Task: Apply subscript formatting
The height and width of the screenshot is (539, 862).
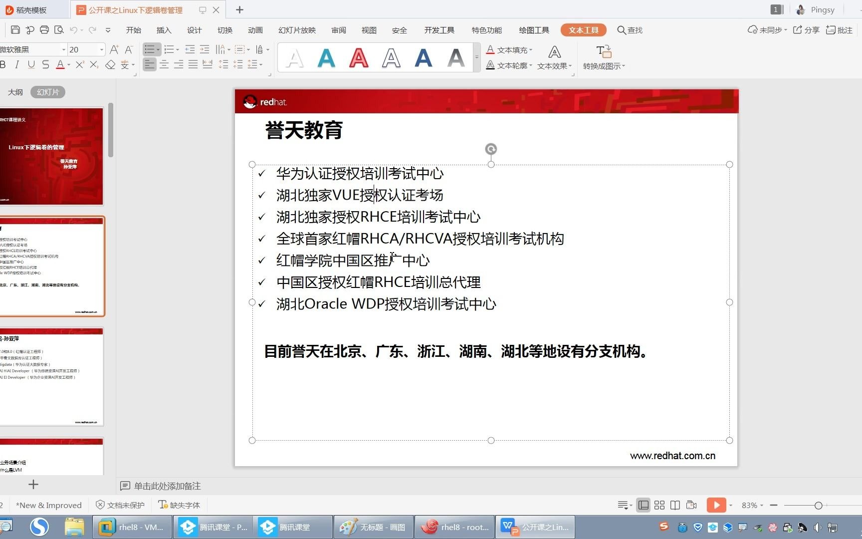Action: click(x=94, y=64)
